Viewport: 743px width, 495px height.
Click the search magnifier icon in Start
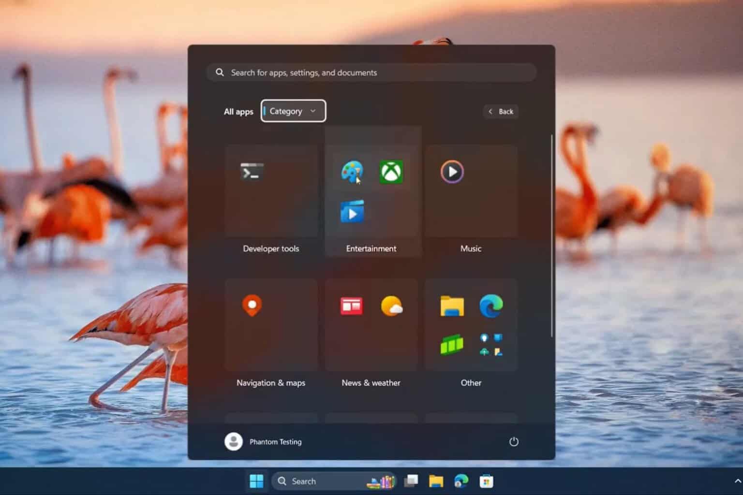click(220, 73)
